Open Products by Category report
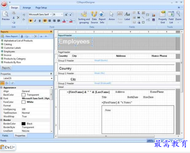190x153 pixels. (x=15, y=59)
